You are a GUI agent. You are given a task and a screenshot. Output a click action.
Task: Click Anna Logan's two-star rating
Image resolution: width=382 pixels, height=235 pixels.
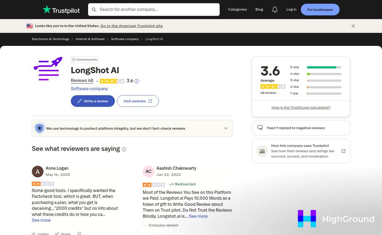click(x=43, y=184)
